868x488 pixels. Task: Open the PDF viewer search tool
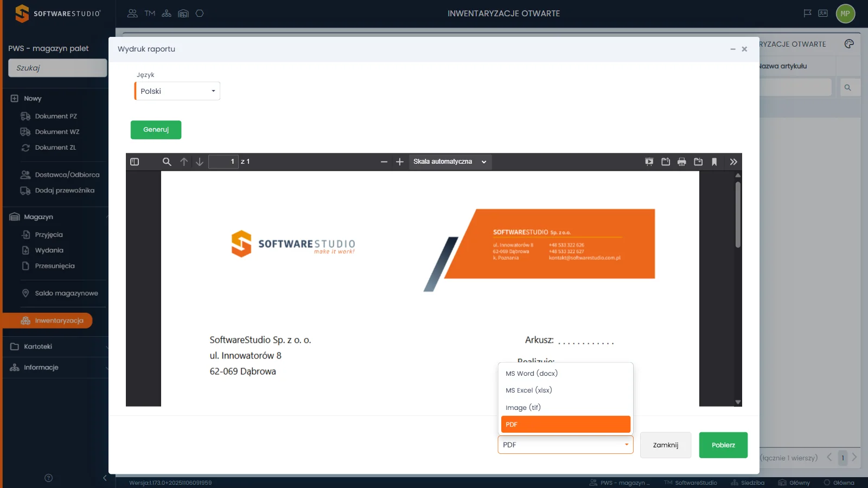pyautogui.click(x=167, y=162)
